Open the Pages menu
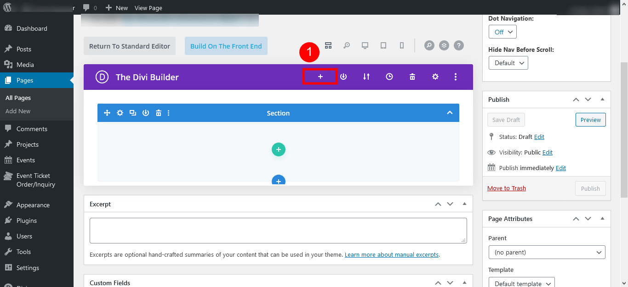Screen dimensions: 628x287 click(37, 80)
